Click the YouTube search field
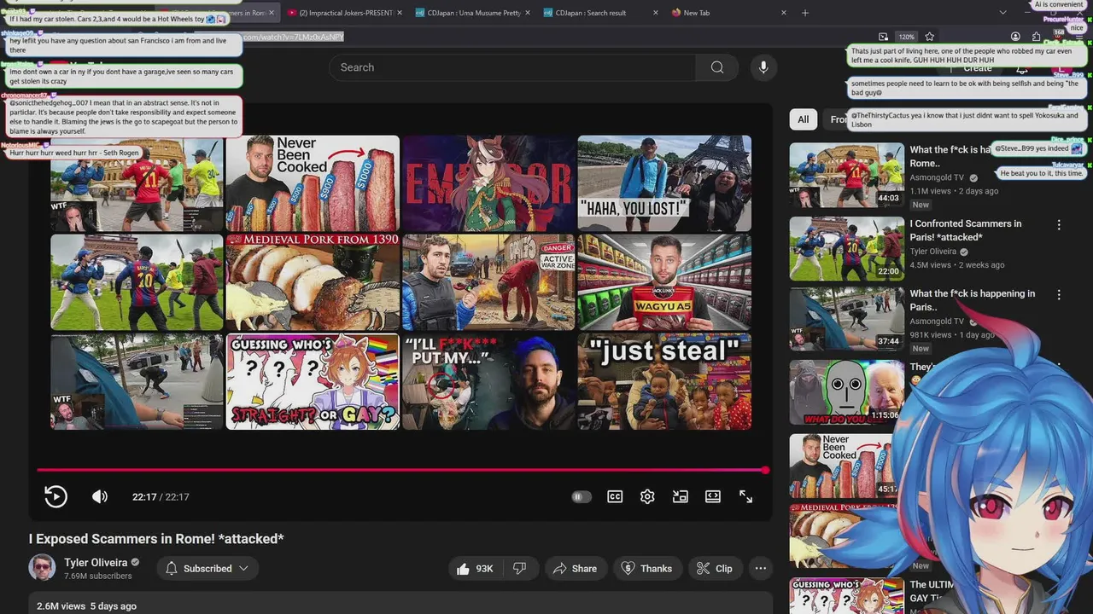 click(x=512, y=67)
